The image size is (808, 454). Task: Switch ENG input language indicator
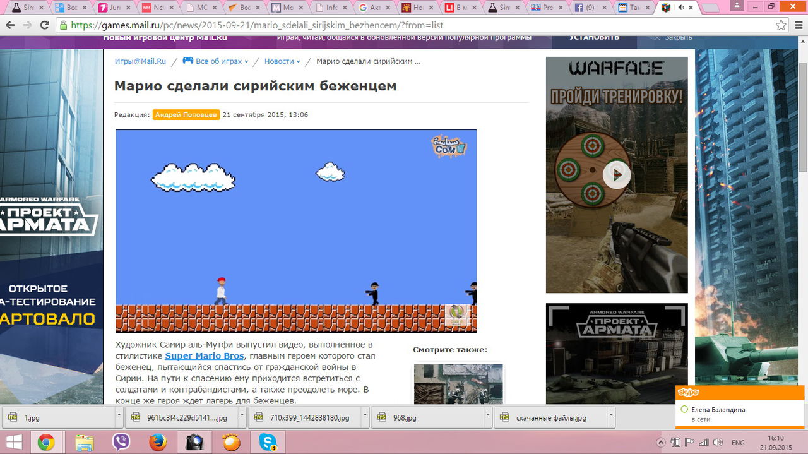point(737,443)
